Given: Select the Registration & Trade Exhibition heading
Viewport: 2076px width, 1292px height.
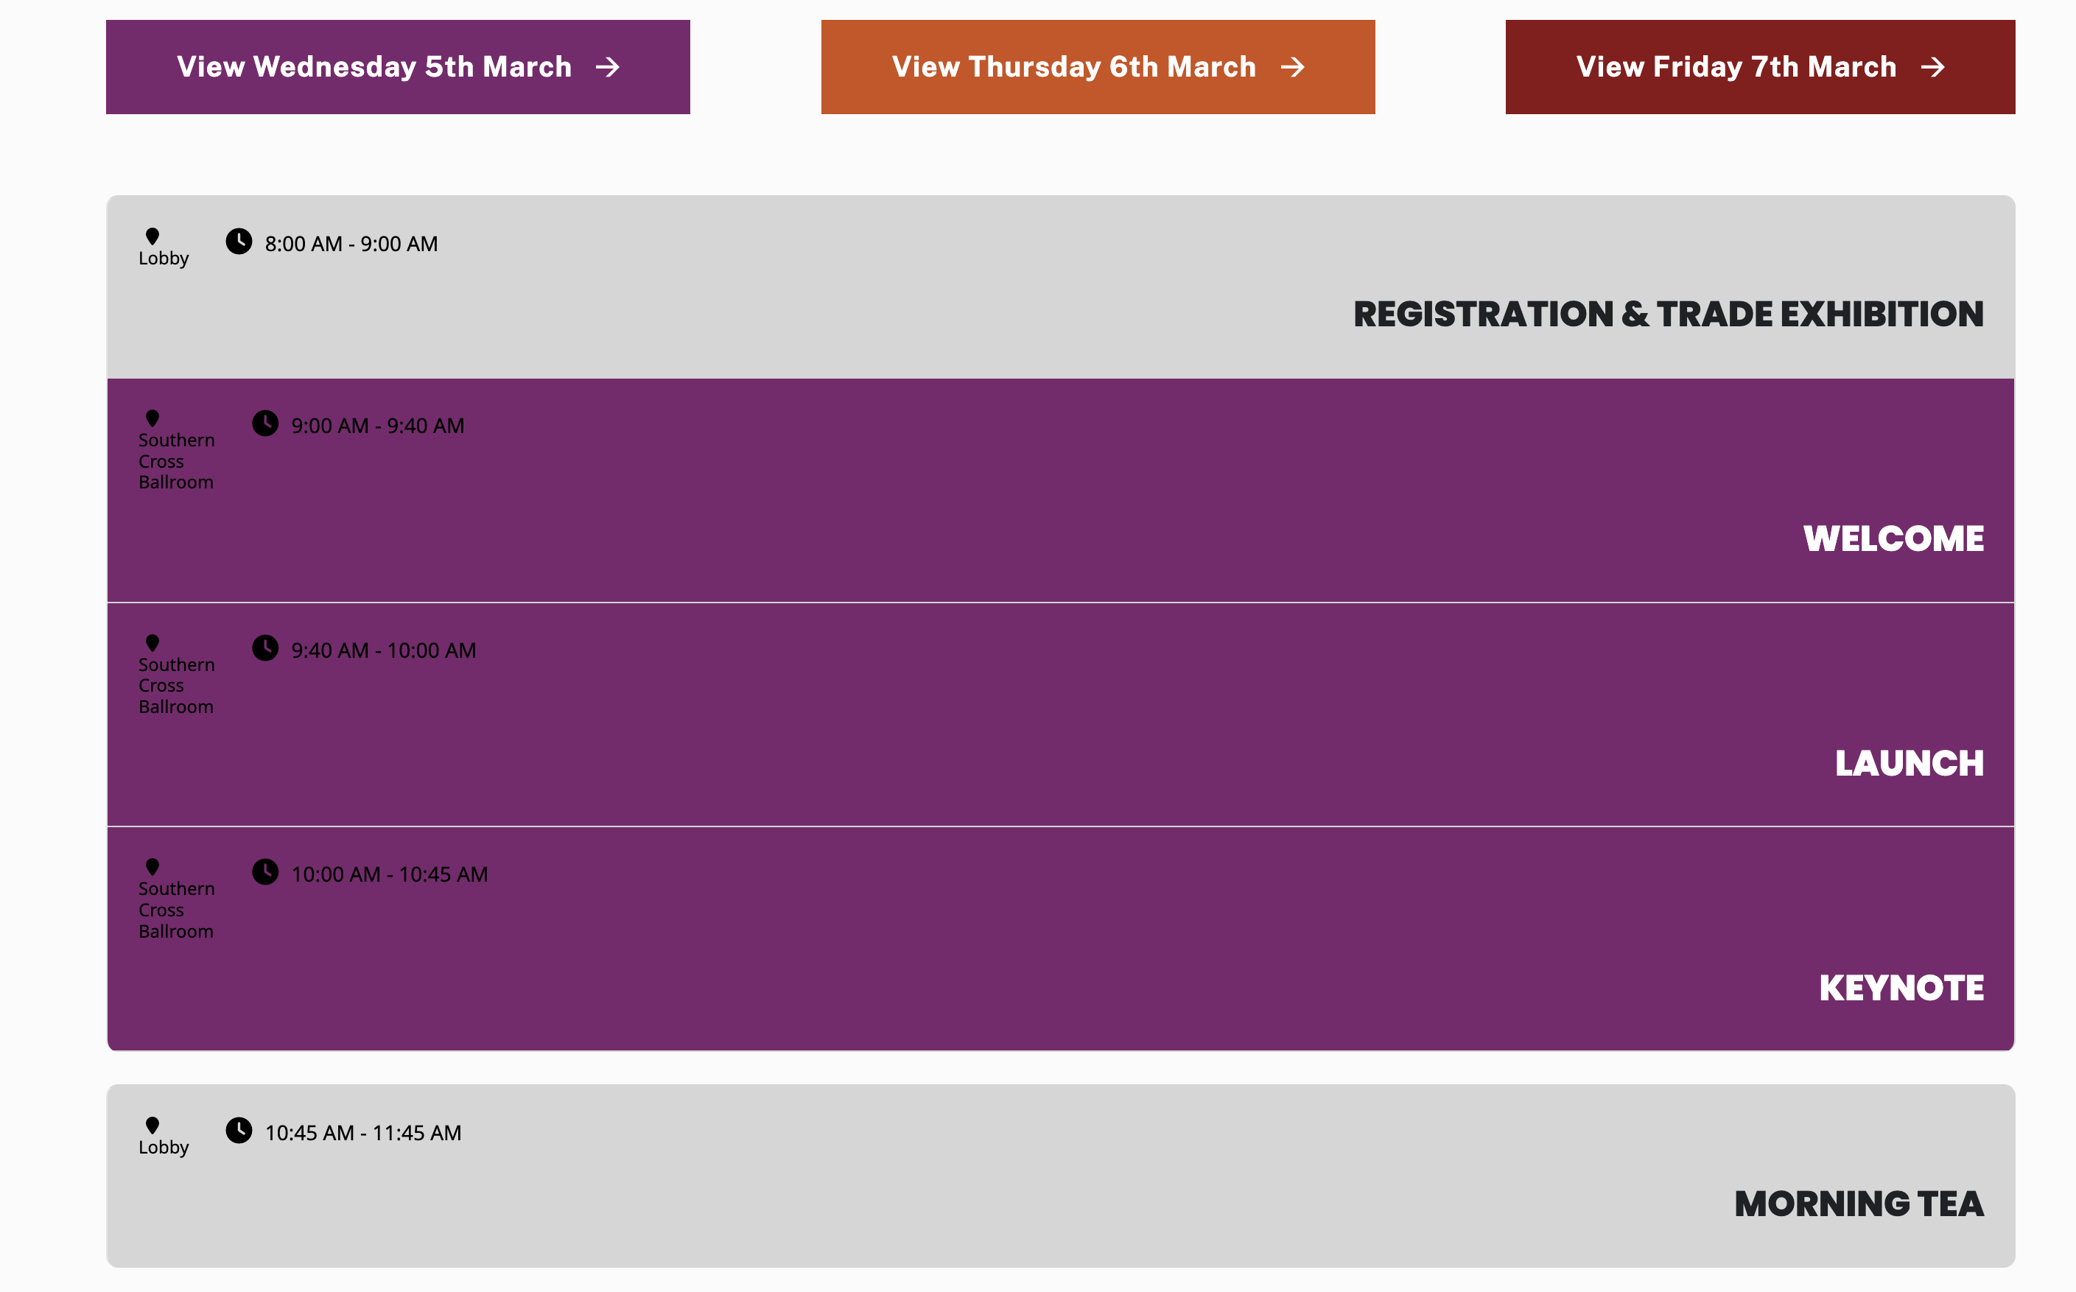Looking at the screenshot, I should (x=1669, y=314).
